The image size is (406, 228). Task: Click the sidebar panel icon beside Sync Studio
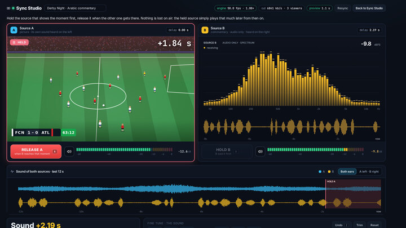tap(8, 8)
